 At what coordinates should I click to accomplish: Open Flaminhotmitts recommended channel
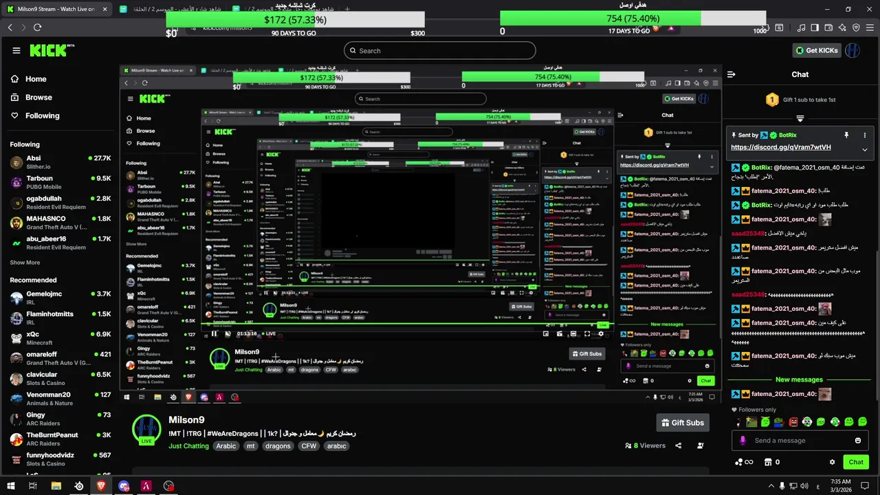point(60,318)
